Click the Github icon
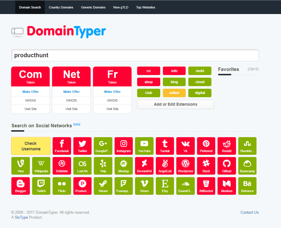 point(227,166)
